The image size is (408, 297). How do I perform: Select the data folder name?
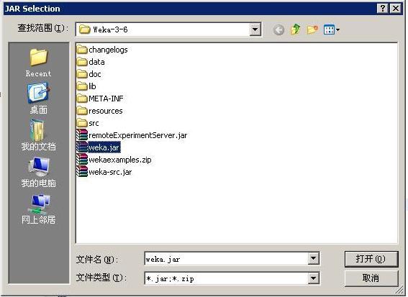point(97,62)
